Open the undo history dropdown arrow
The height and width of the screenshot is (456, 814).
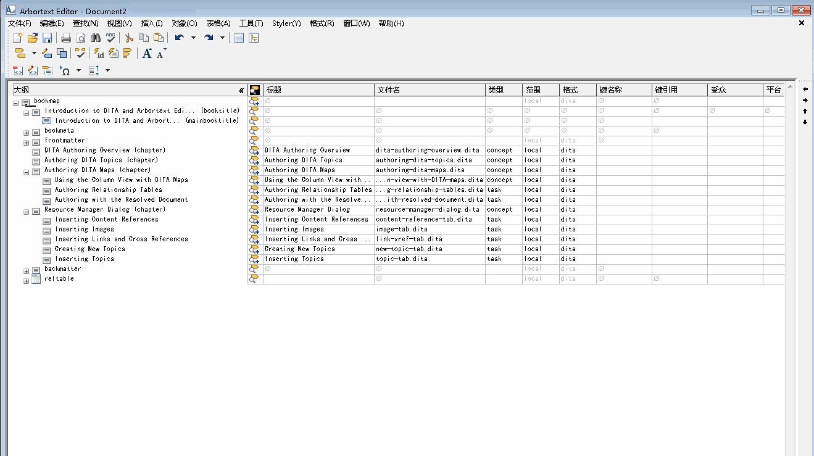click(193, 38)
